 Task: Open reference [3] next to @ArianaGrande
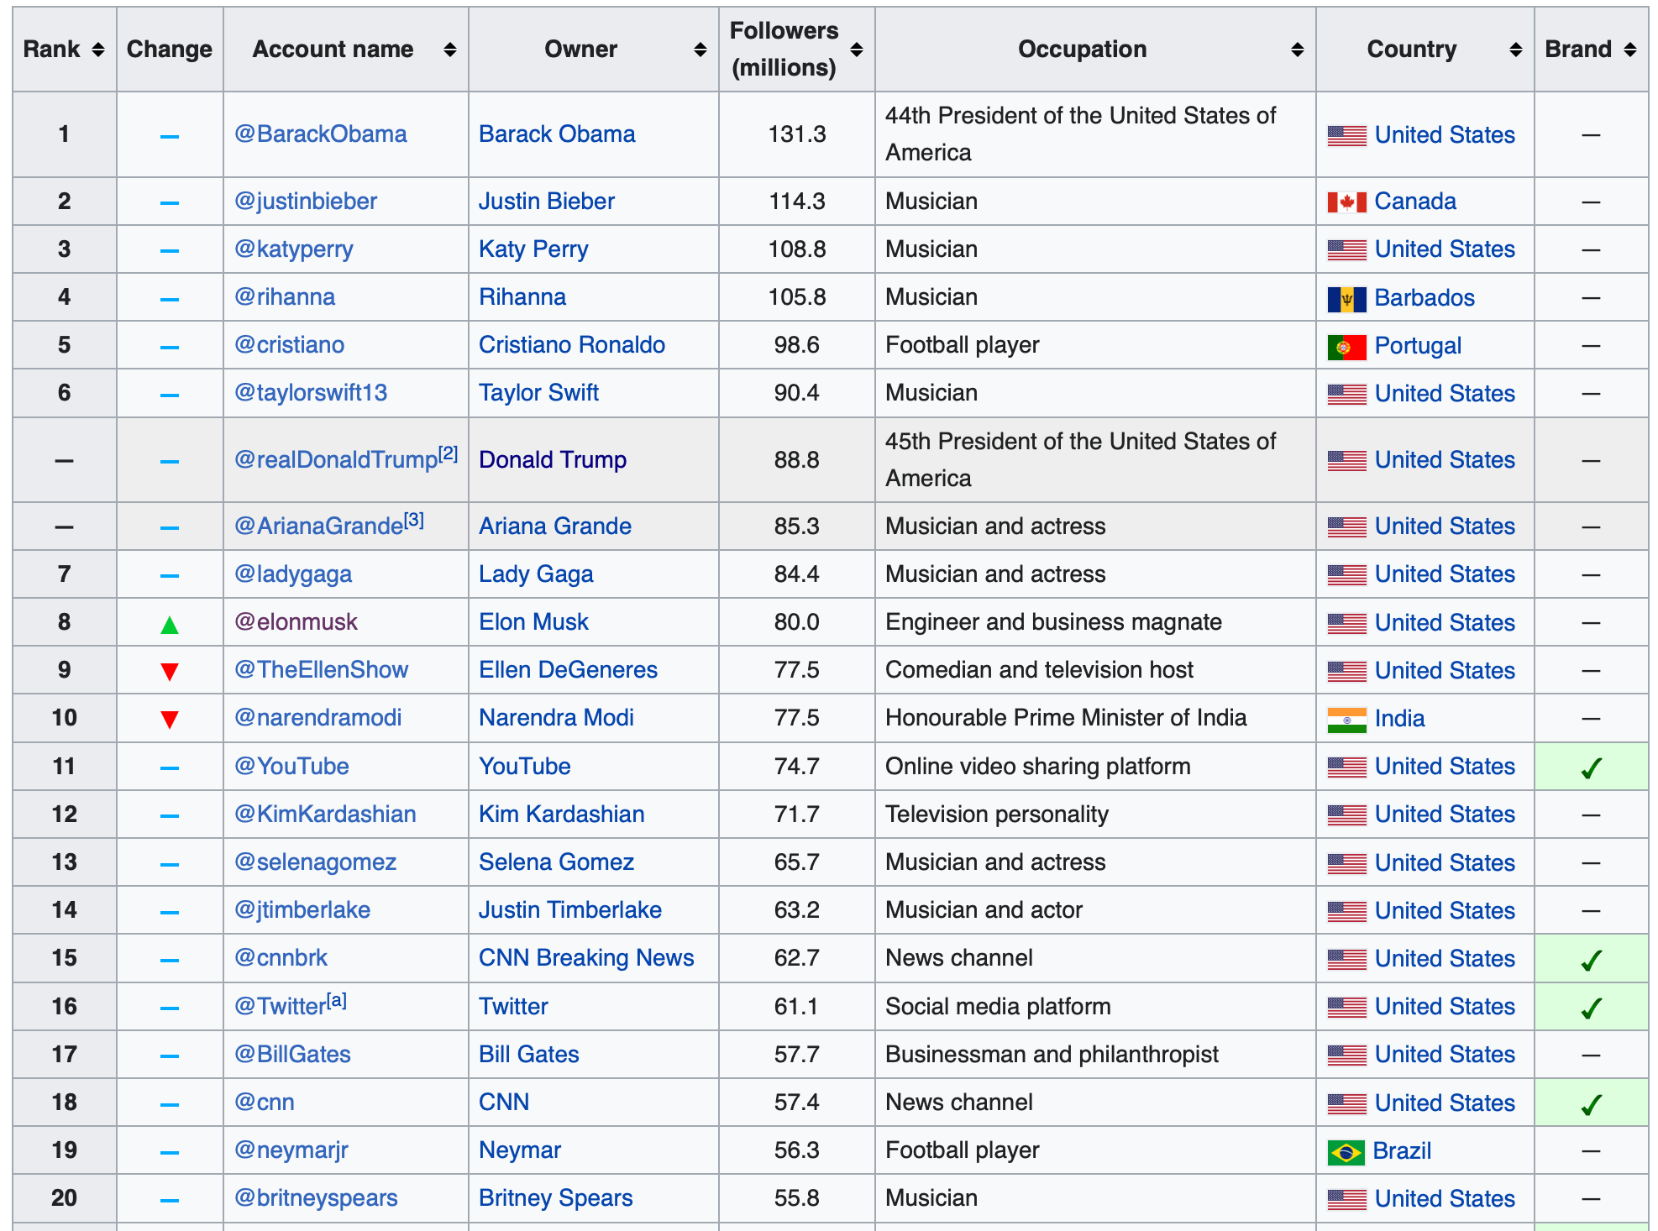414,520
